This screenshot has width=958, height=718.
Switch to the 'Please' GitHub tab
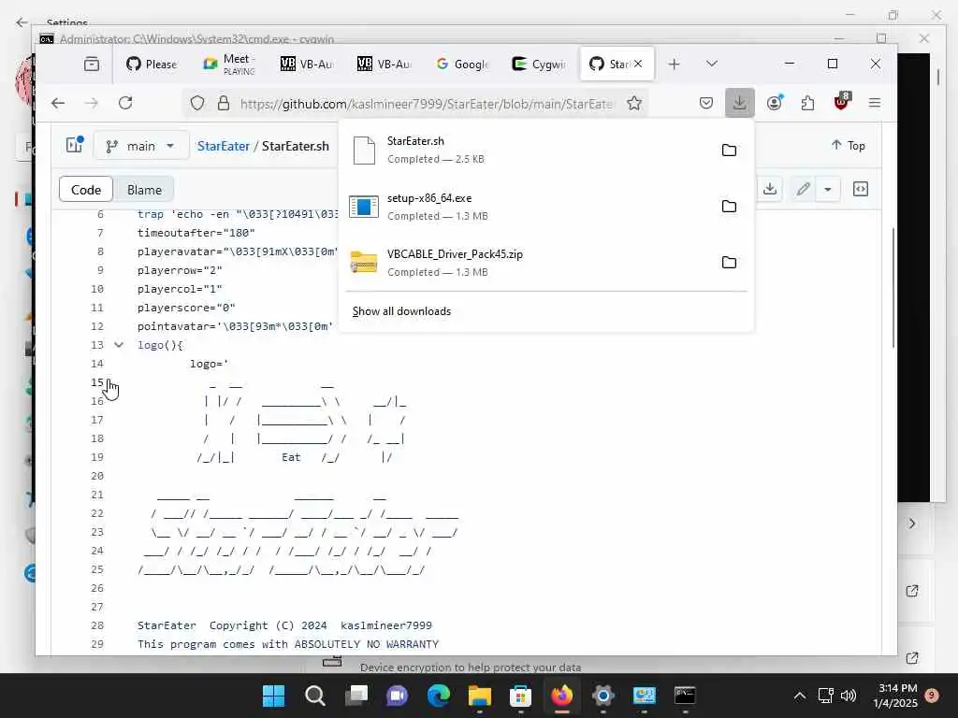[151, 64]
